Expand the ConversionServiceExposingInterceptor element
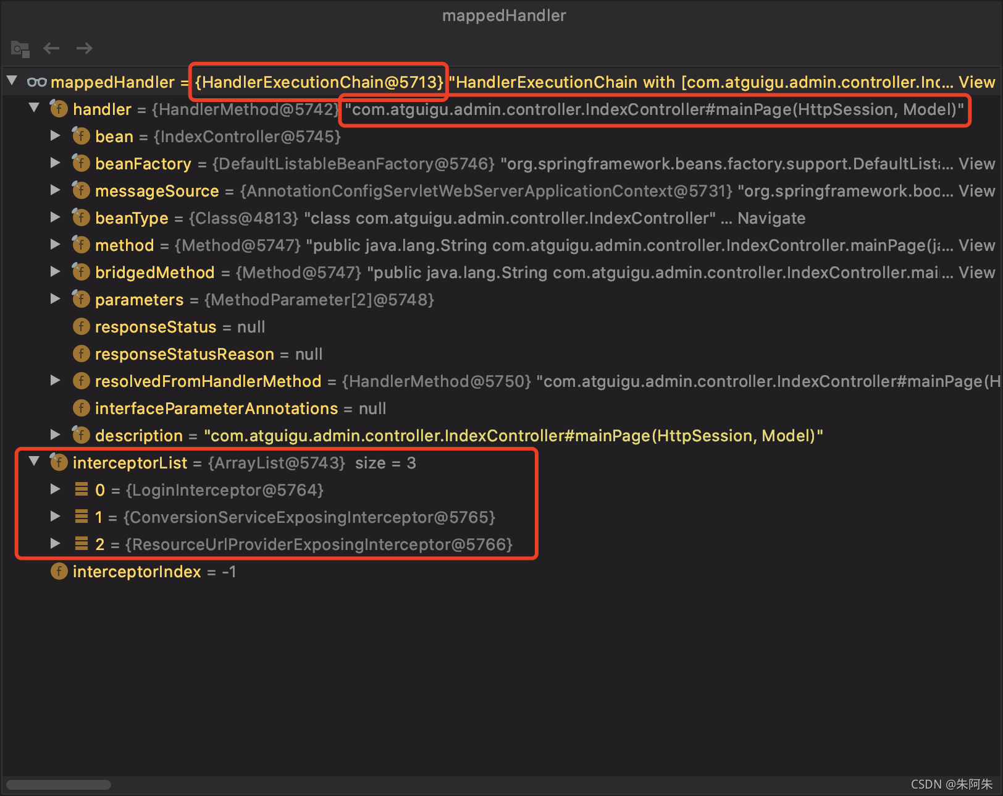This screenshot has width=1003, height=796. click(56, 517)
